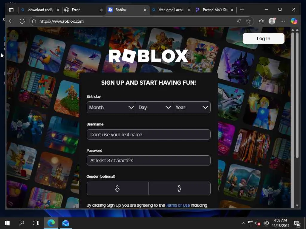306x229 pixels.
Task: Click the Edge taskbar icon
Action: (x=51, y=223)
